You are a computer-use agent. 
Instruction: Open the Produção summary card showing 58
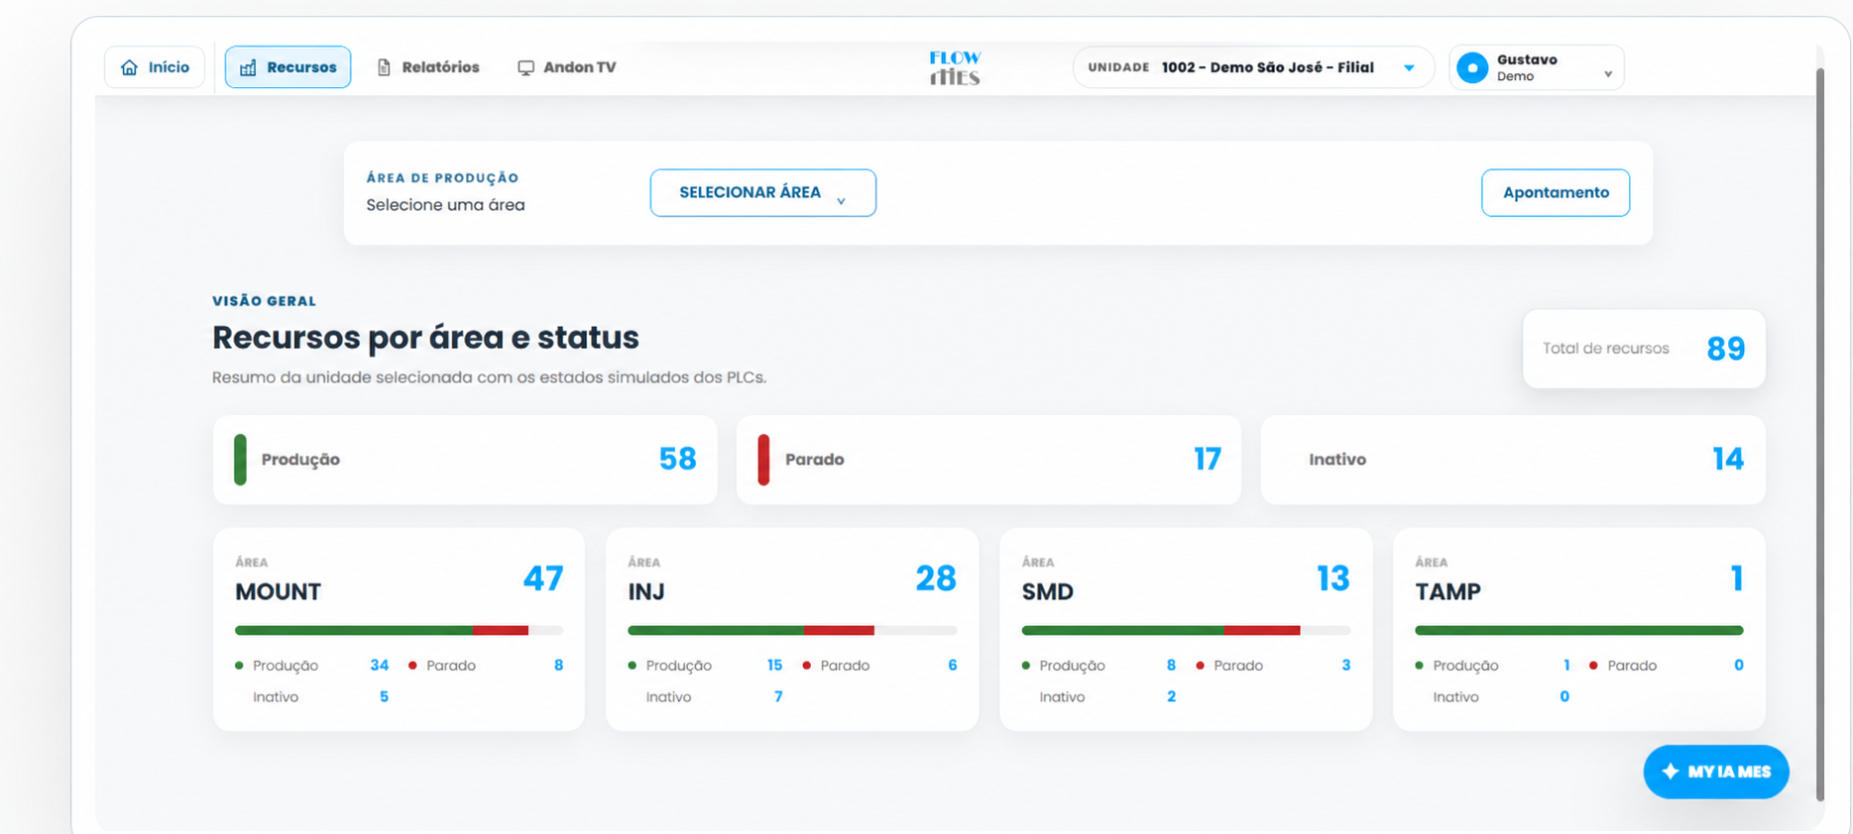point(465,460)
